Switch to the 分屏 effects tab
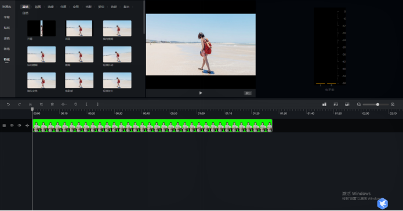403x211 pixels. (x=63, y=7)
